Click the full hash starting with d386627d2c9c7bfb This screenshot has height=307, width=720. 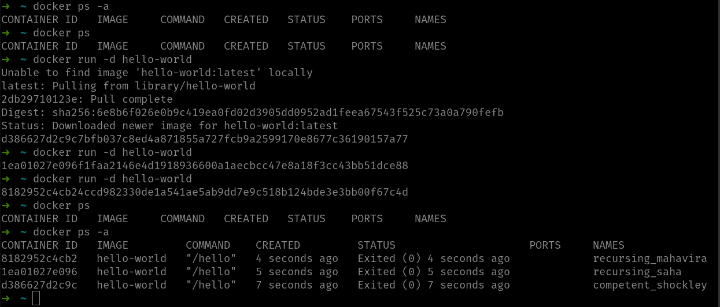(205, 139)
